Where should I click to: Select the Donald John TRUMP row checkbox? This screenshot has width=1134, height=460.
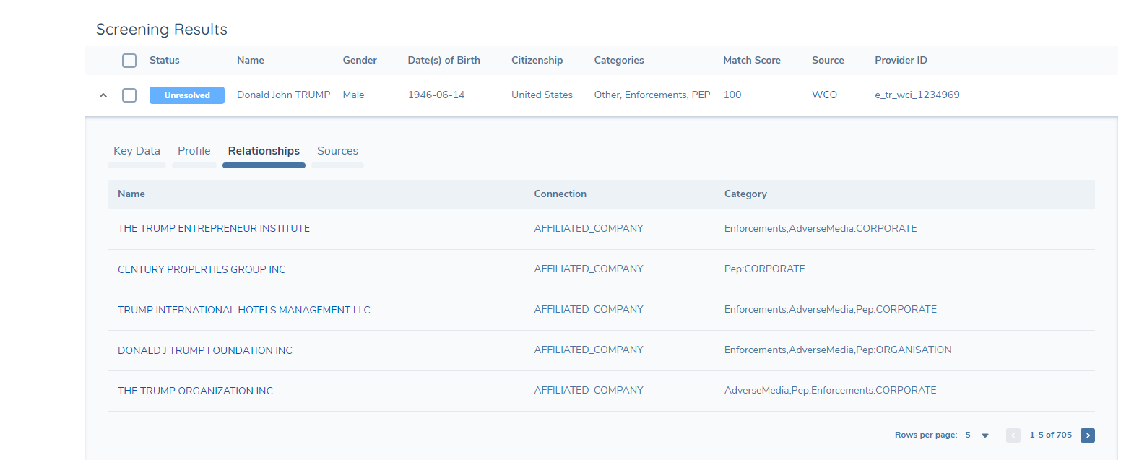pos(129,95)
